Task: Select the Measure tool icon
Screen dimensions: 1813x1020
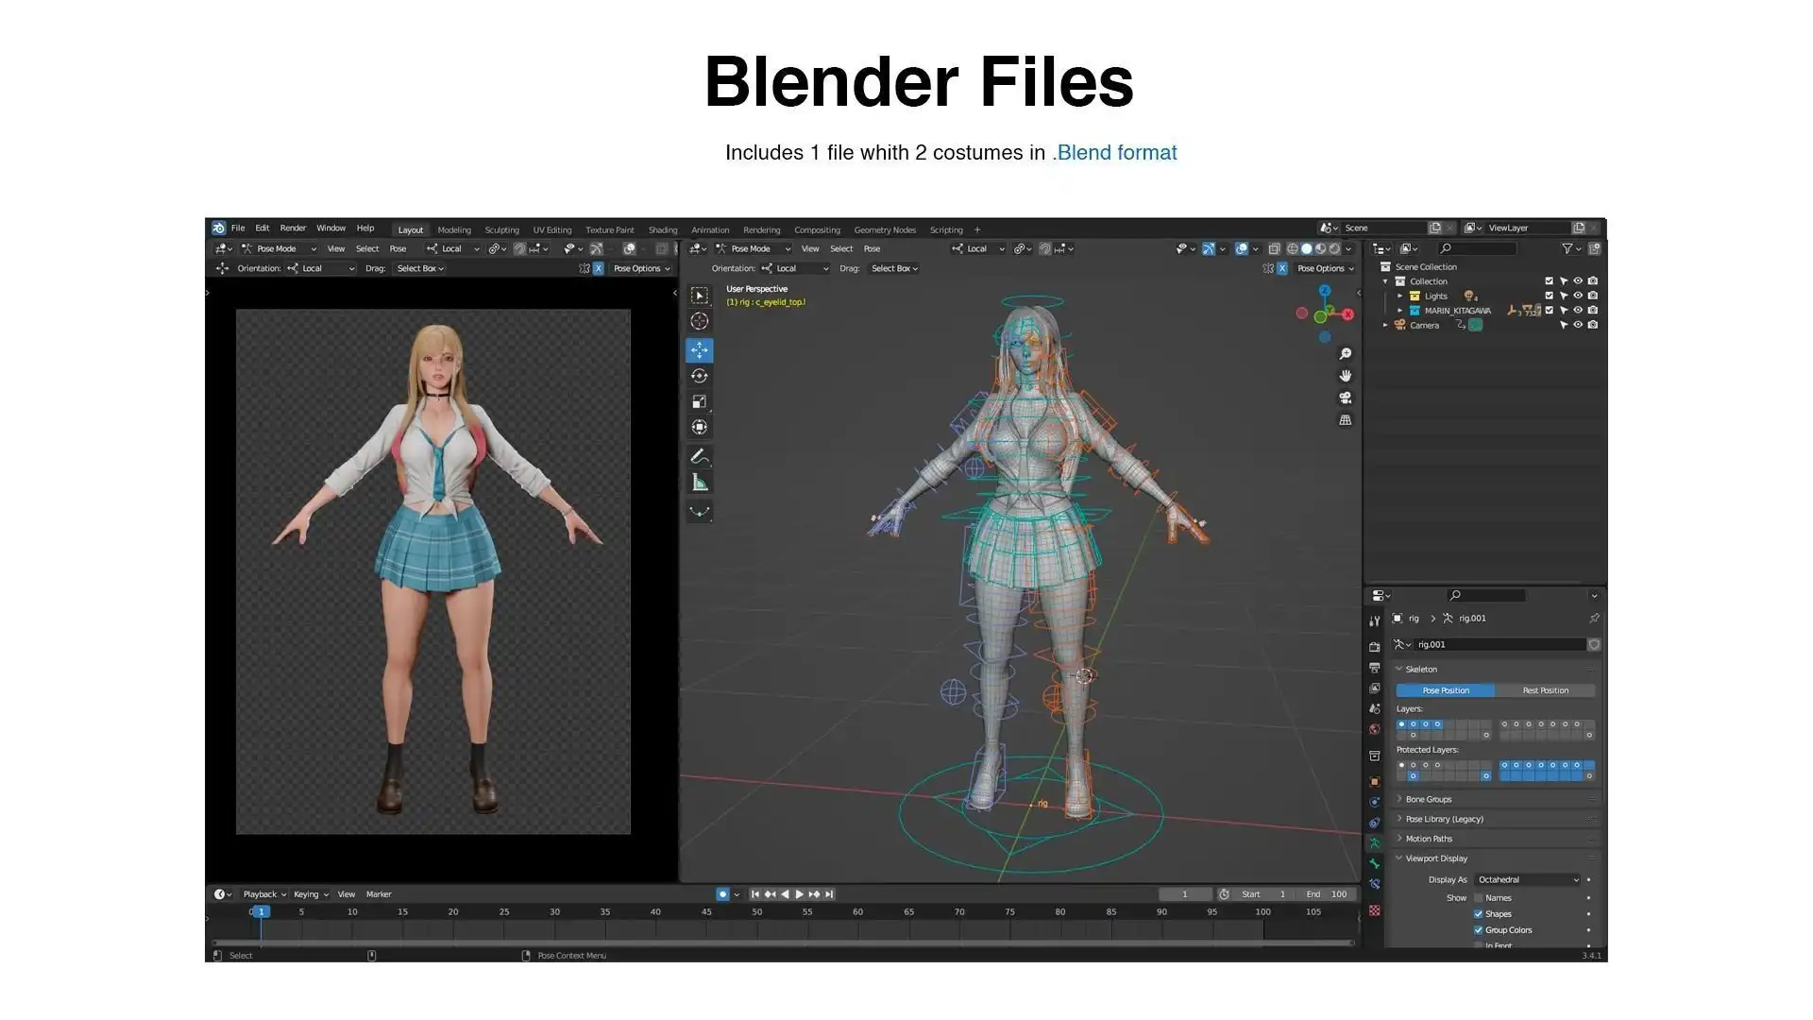Action: coord(699,484)
